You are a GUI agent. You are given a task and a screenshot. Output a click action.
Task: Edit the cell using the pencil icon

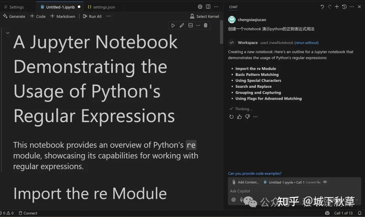click(182, 25)
